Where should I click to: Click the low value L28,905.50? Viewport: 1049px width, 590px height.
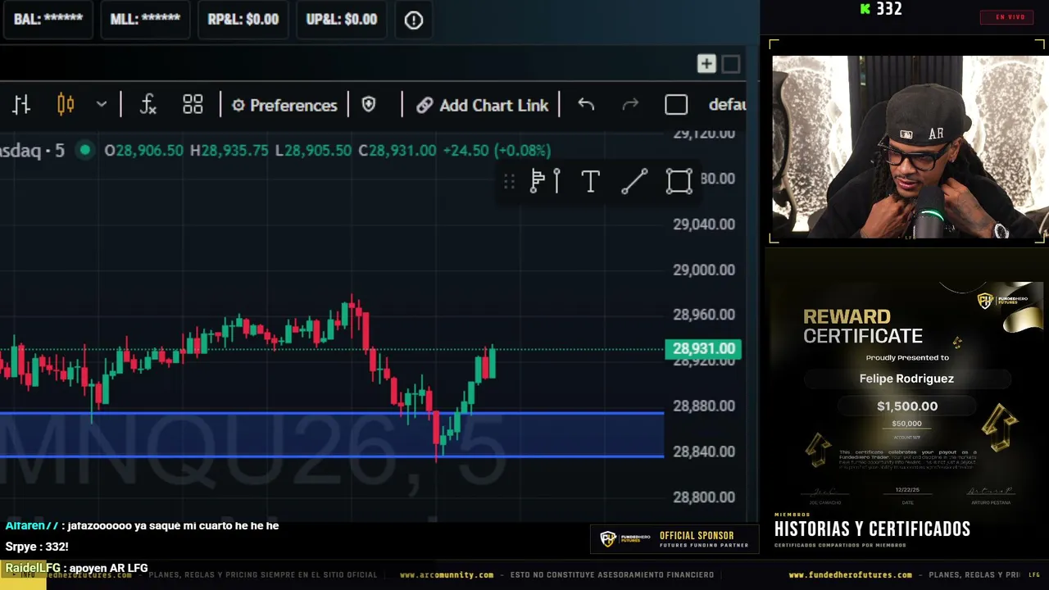coord(314,150)
